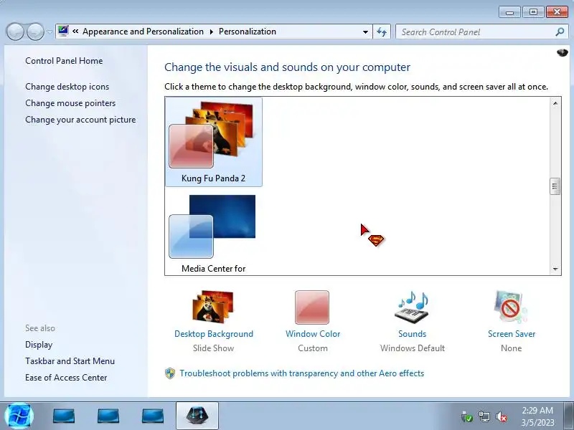Click the Media Center for label
Screen dimensions: 574x430
[x=213, y=269]
